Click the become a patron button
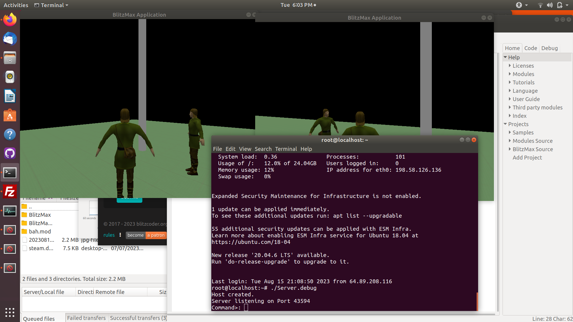This screenshot has height=322, width=573. (x=146, y=235)
